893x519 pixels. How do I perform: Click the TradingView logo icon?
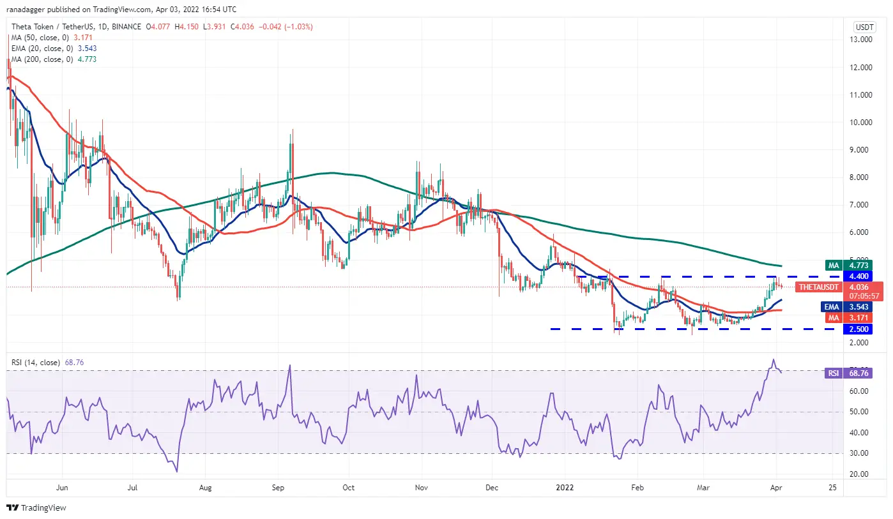[13, 508]
